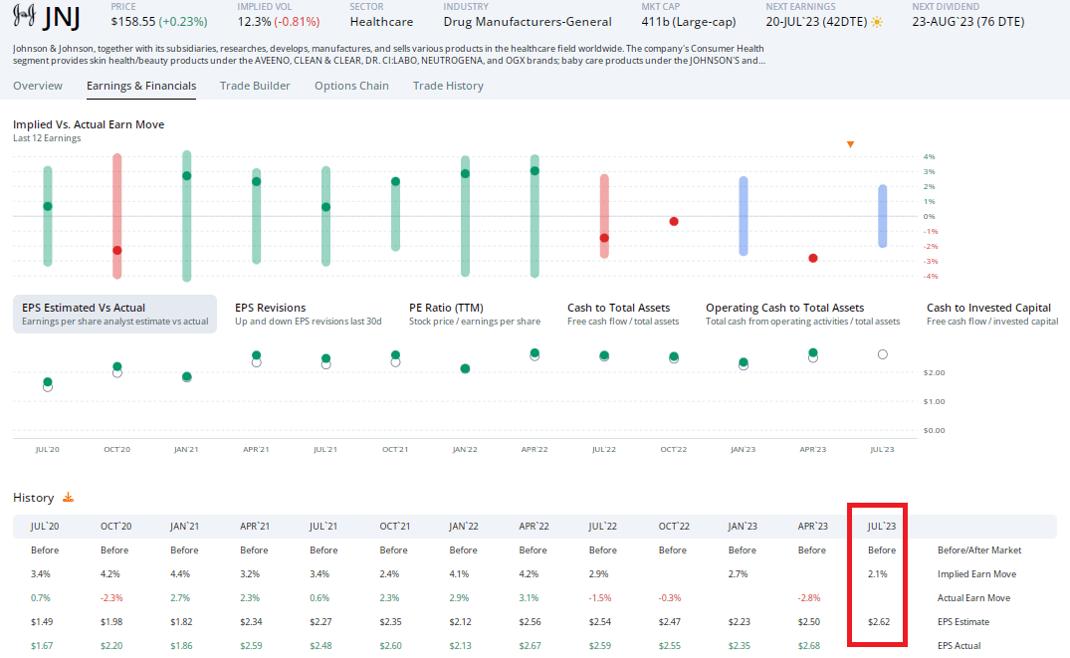
Task: Click the red OCT'22 actual move dot
Action: (674, 221)
